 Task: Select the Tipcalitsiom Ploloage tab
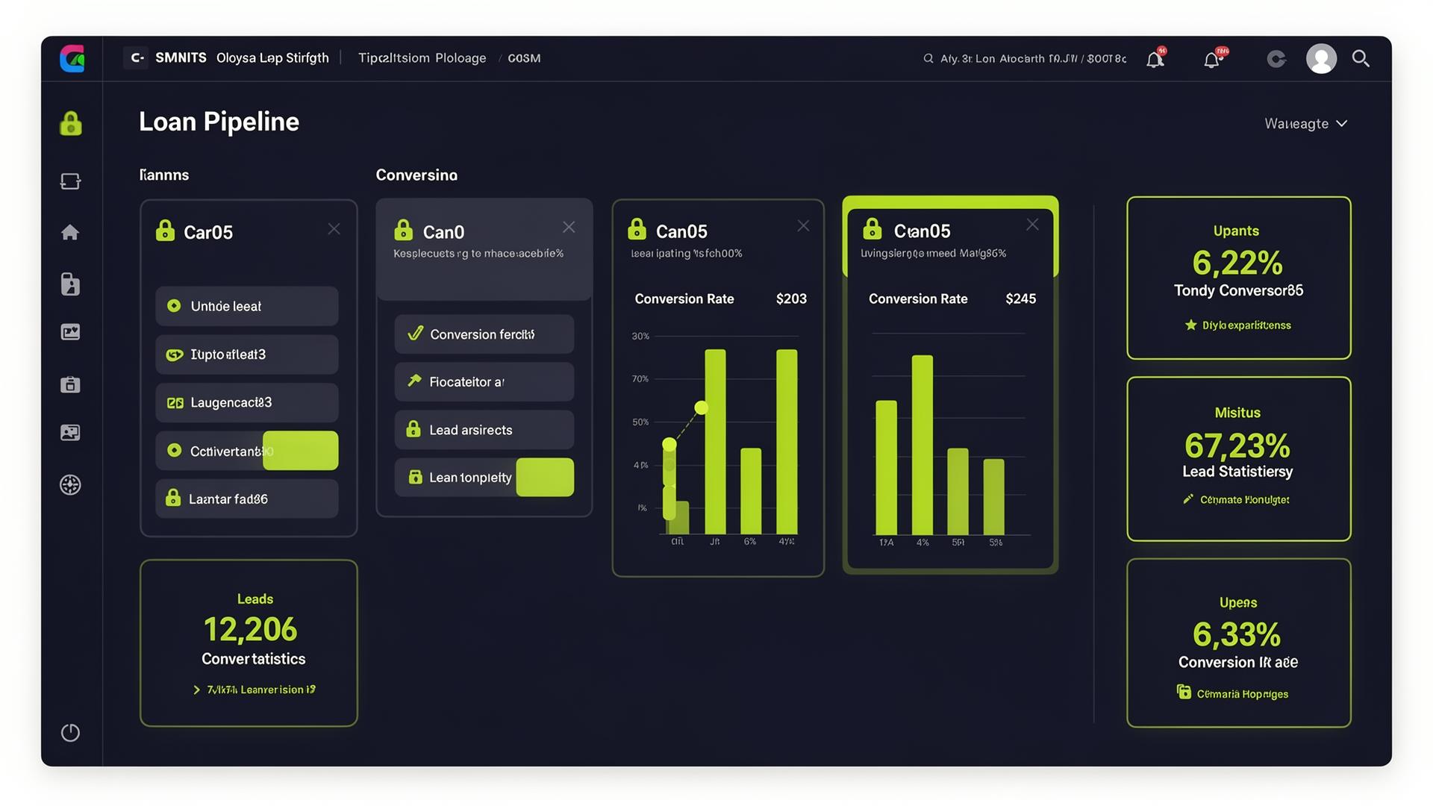click(x=422, y=57)
